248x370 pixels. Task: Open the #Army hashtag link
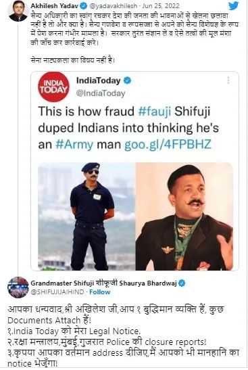(74, 144)
